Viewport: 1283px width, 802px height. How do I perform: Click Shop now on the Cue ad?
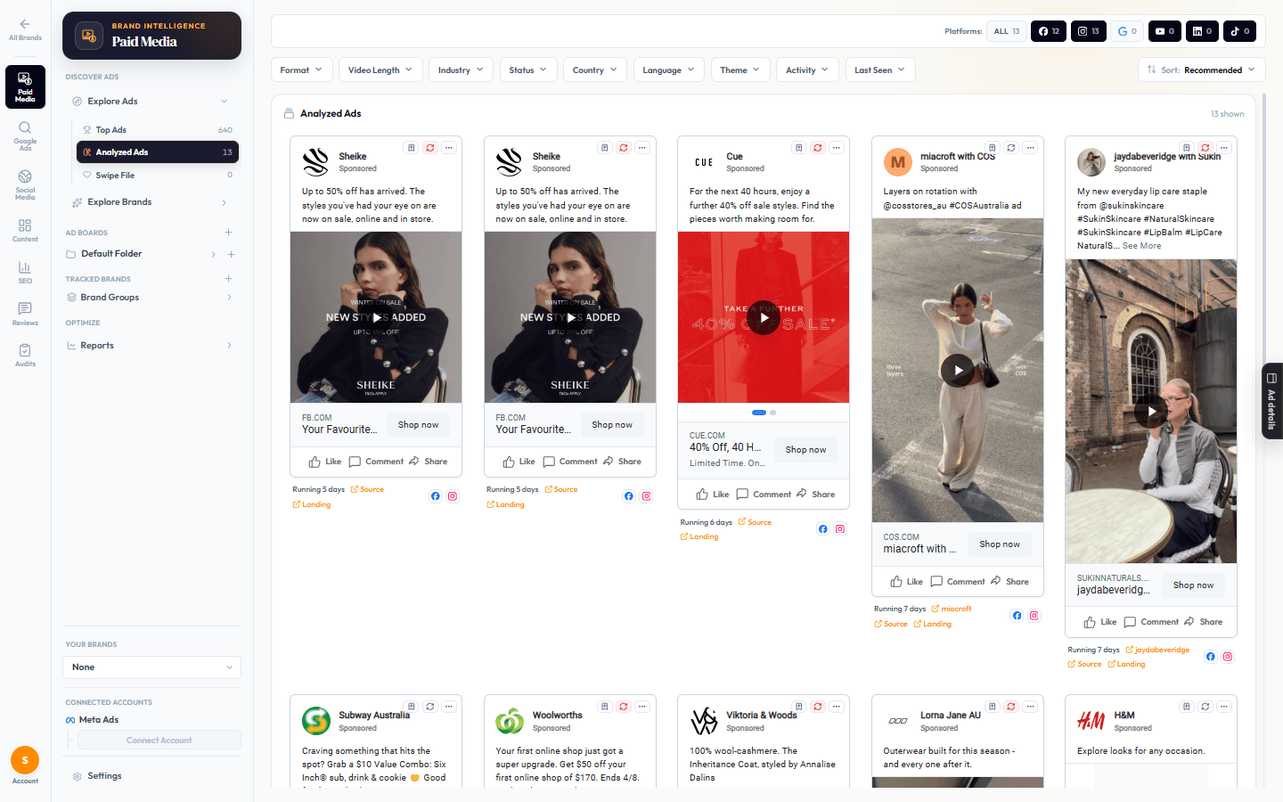(x=805, y=450)
